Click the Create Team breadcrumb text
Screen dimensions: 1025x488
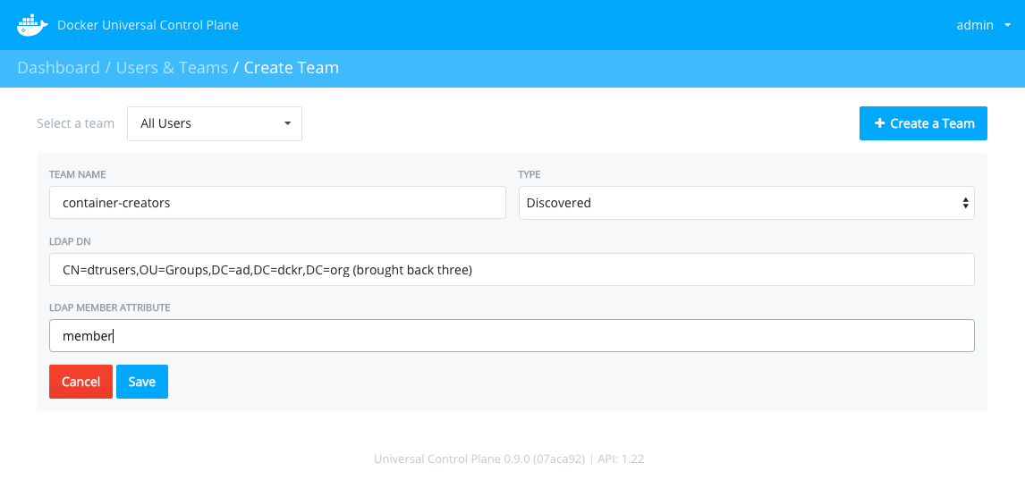click(292, 67)
